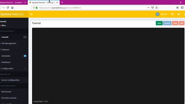Click the Shiva R username
The height and width of the screenshot is (104, 185).
tap(164, 14)
